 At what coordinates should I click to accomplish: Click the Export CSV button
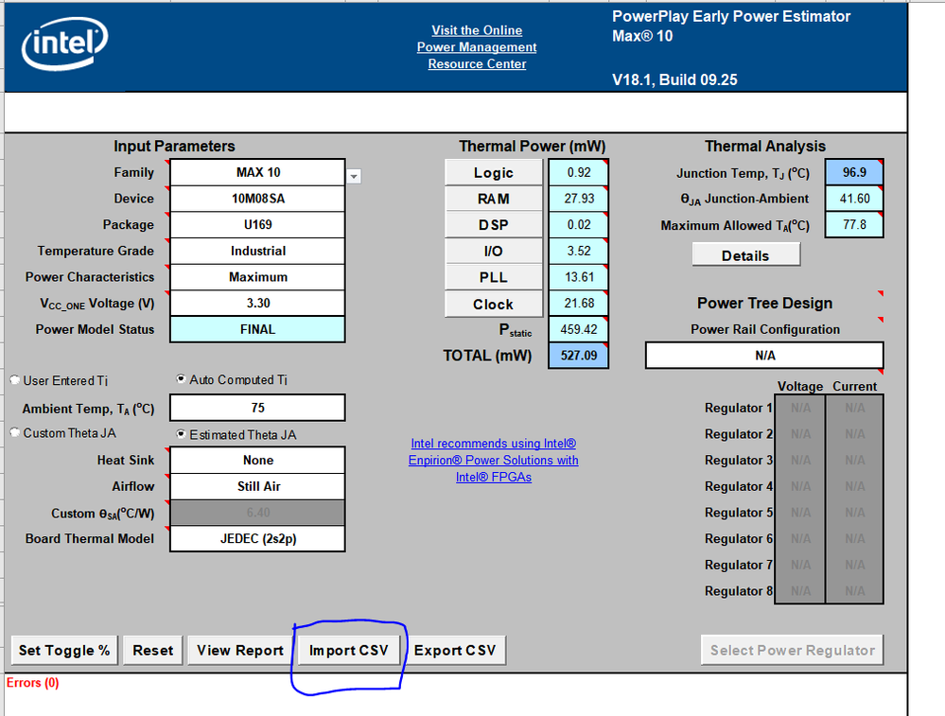coord(455,651)
